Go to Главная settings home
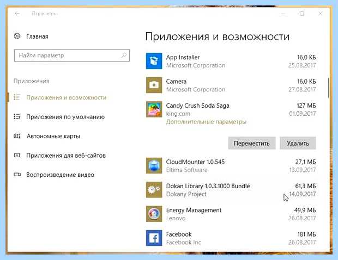The height and width of the screenshot is (260, 338). [37, 36]
